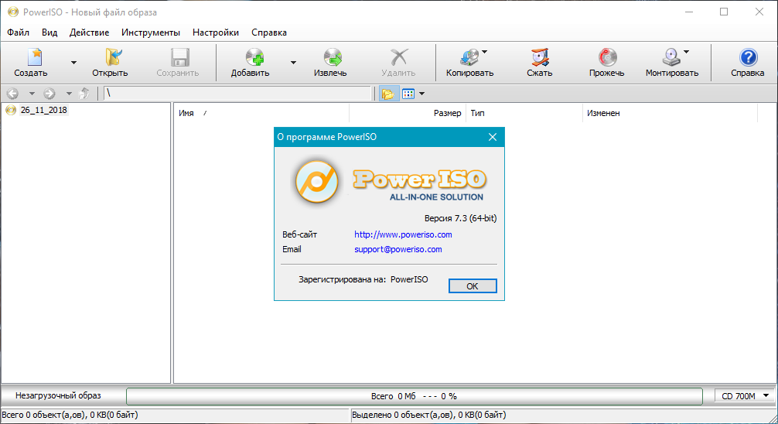Click OK in the About dialog
Viewport: 778px width, 424px height.
click(473, 286)
